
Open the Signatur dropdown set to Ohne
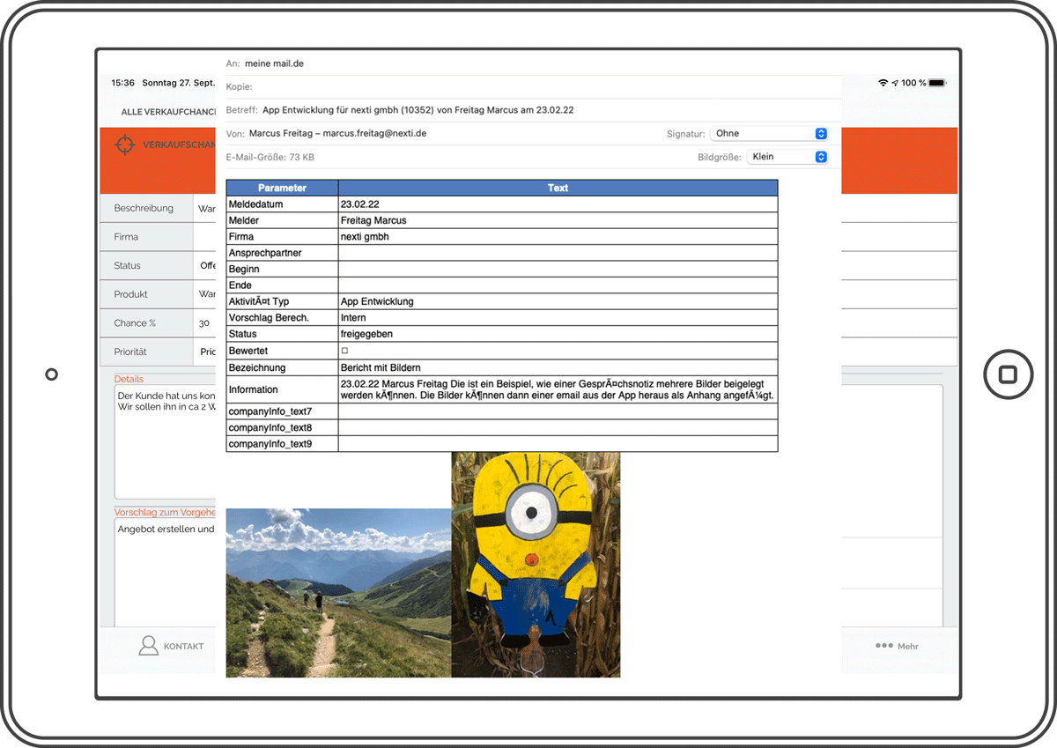[769, 134]
